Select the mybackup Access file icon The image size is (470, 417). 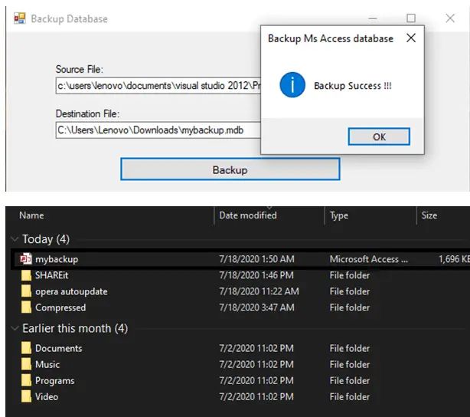coord(26,259)
